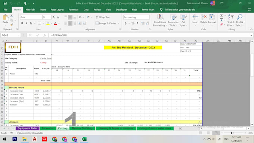
Task: Toggle center horizontal alignment
Action: click(70, 23)
